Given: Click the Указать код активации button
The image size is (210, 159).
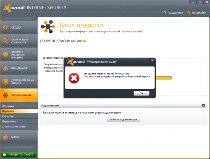Looking at the screenshot, I should coord(123,119).
